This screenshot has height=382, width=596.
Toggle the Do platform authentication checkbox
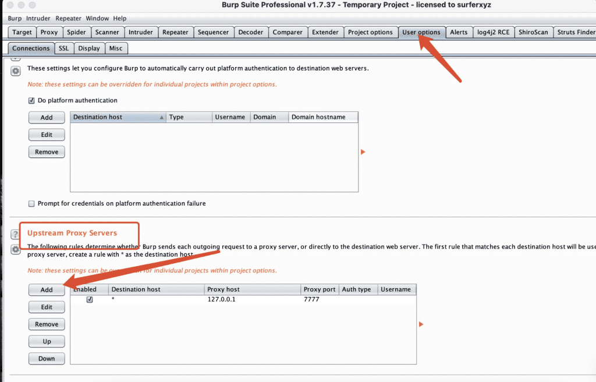pos(31,100)
